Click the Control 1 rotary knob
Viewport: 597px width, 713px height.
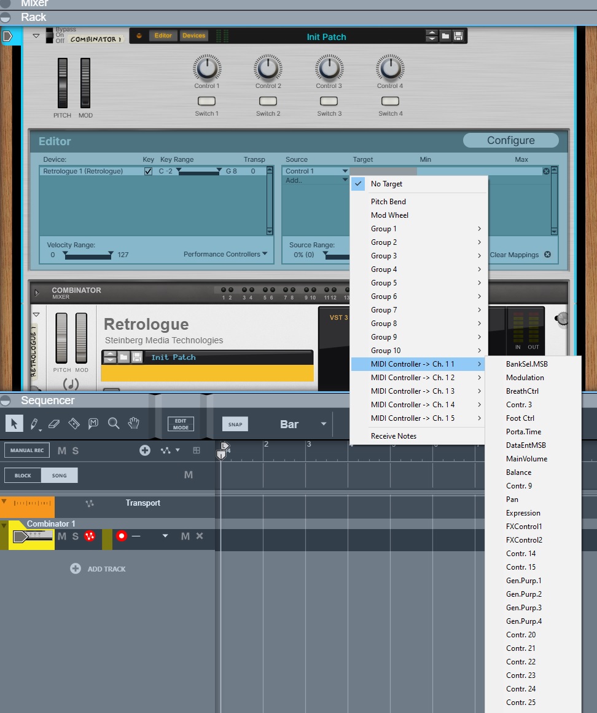(207, 68)
